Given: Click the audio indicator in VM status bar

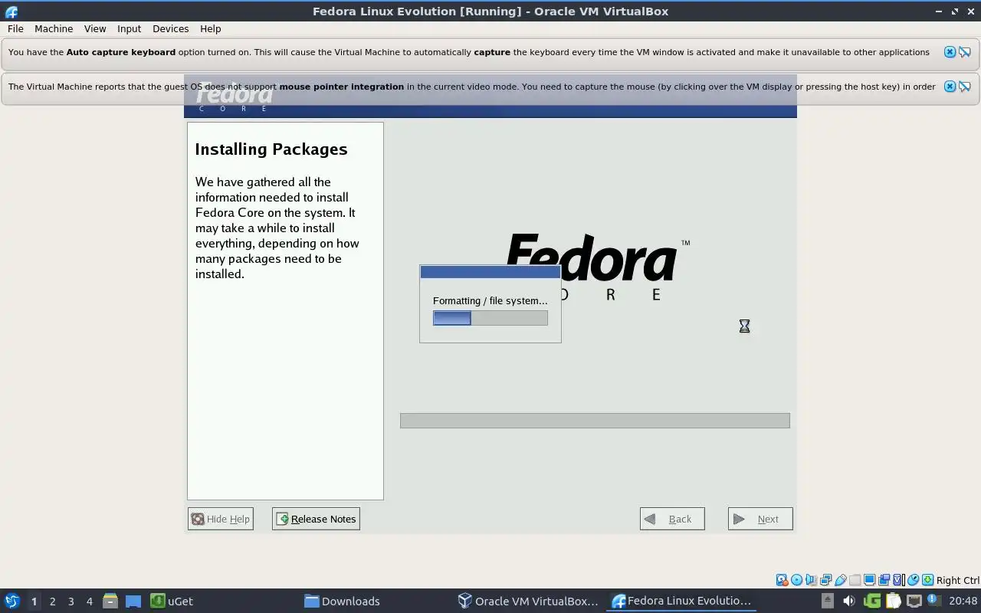Looking at the screenshot, I should [x=811, y=580].
